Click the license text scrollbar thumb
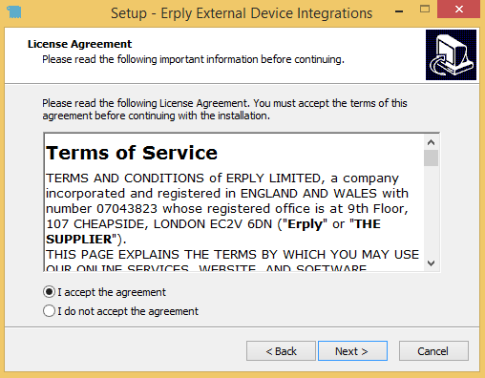Viewport: 485px width, 378px height. [431, 158]
